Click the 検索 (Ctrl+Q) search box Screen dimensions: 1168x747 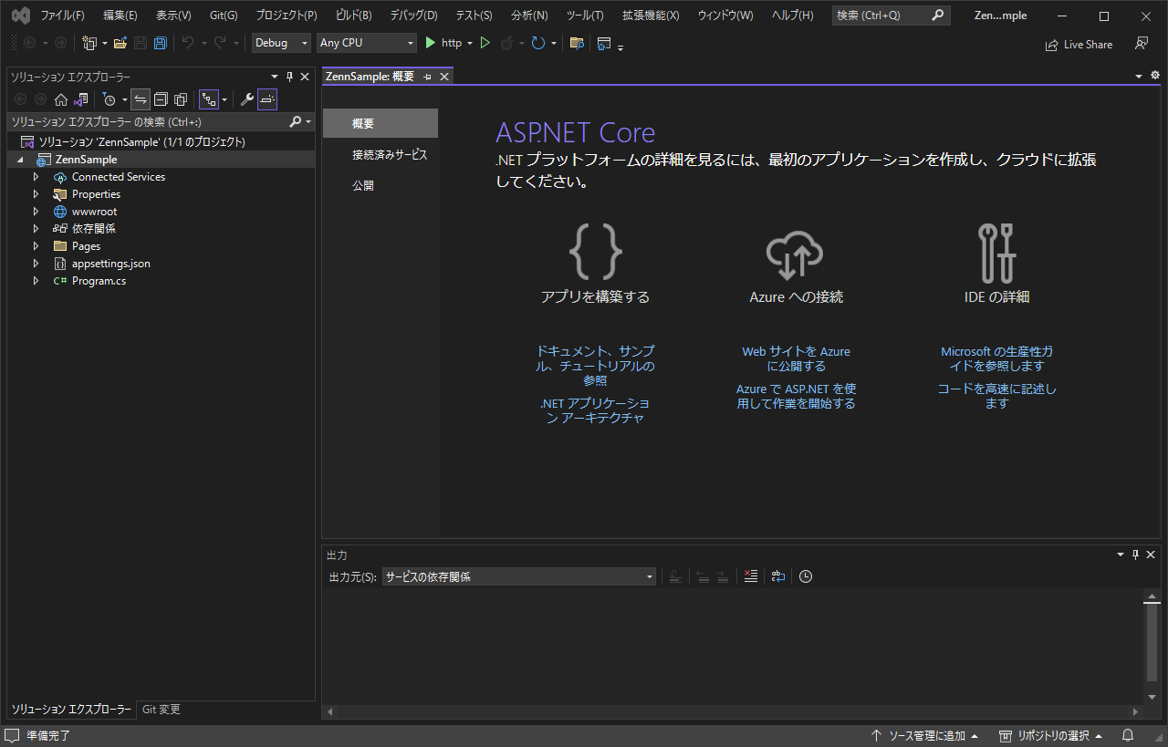point(891,16)
